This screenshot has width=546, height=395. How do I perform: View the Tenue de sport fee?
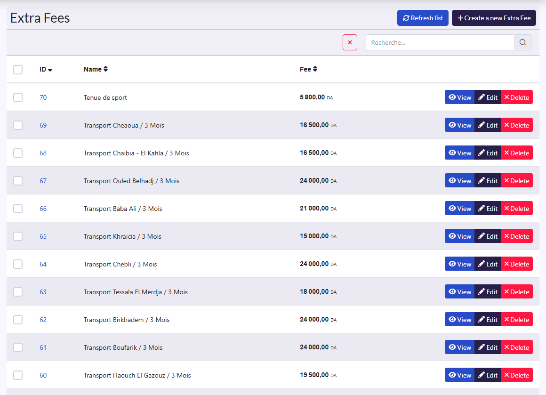[x=460, y=97]
